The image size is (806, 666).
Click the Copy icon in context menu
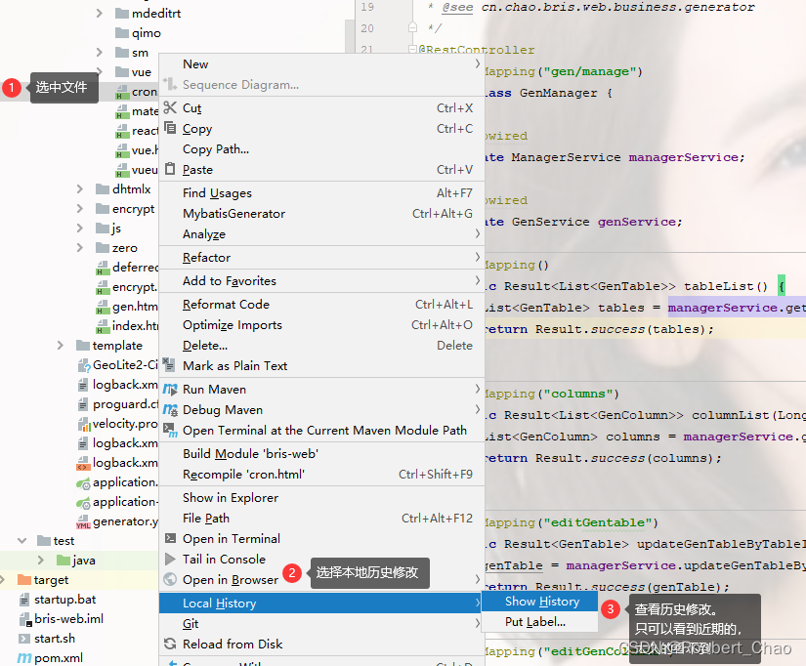click(170, 128)
